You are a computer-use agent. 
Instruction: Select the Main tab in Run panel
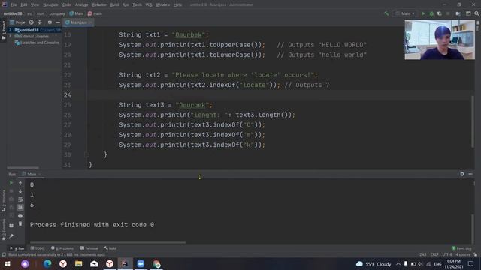tap(32, 174)
